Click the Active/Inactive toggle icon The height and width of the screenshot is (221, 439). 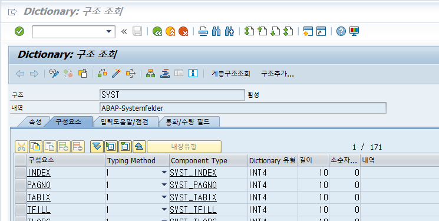click(x=68, y=74)
